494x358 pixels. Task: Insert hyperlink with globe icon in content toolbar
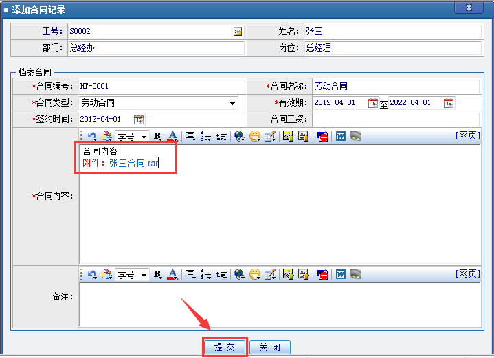click(239, 136)
